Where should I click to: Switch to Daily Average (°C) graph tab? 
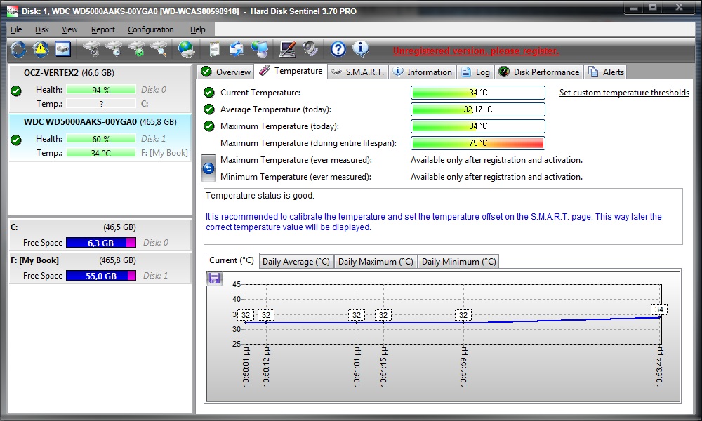pos(296,262)
